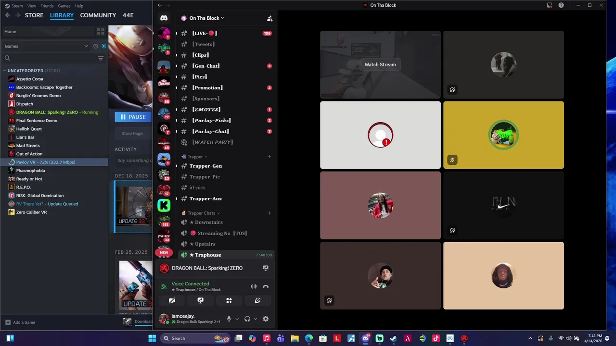616x346 pixels.
Task: Click Steam back navigation arrow
Action: point(7,15)
